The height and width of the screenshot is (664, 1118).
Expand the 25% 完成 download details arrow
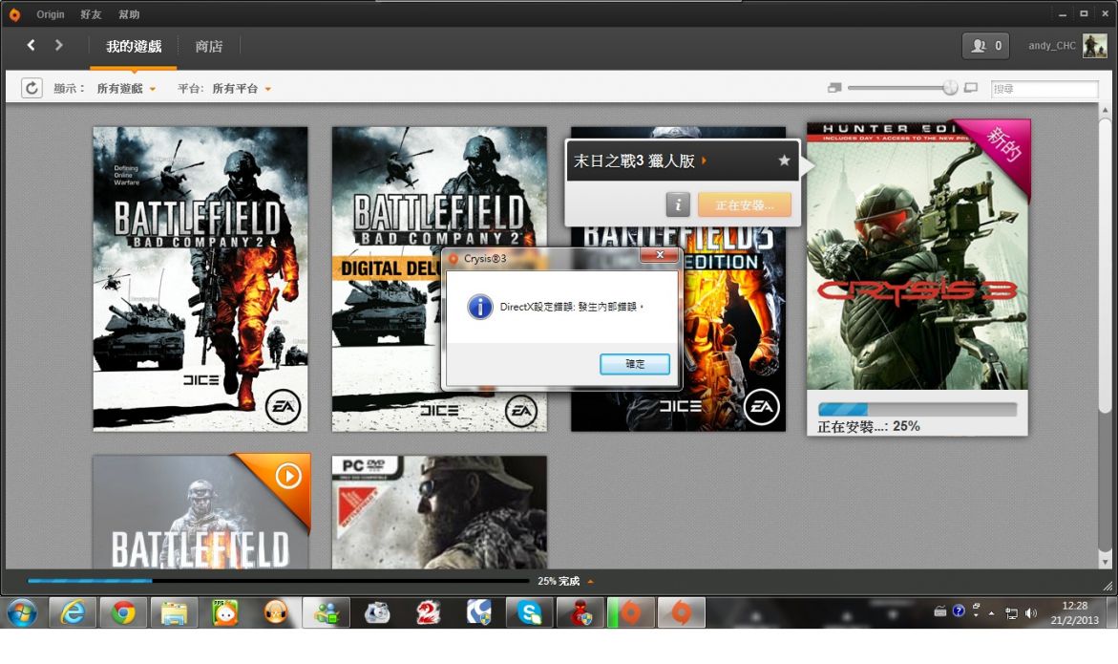590,581
